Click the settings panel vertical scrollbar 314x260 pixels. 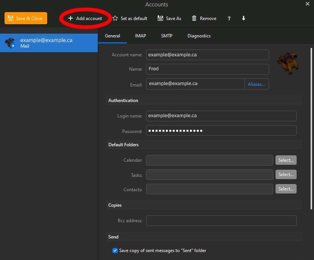(x=311, y=128)
